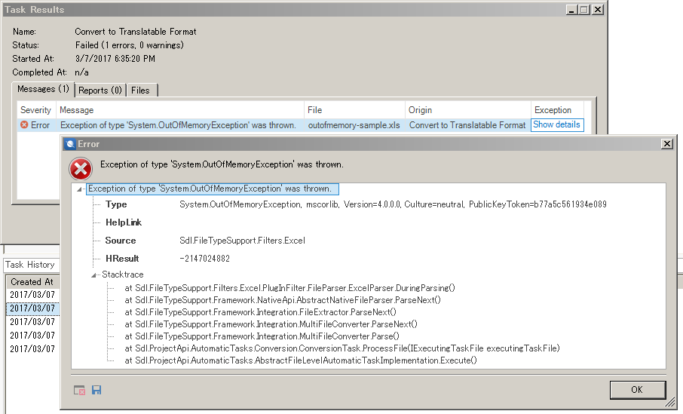Sort by the File column header
683x414 pixels.
(x=354, y=110)
